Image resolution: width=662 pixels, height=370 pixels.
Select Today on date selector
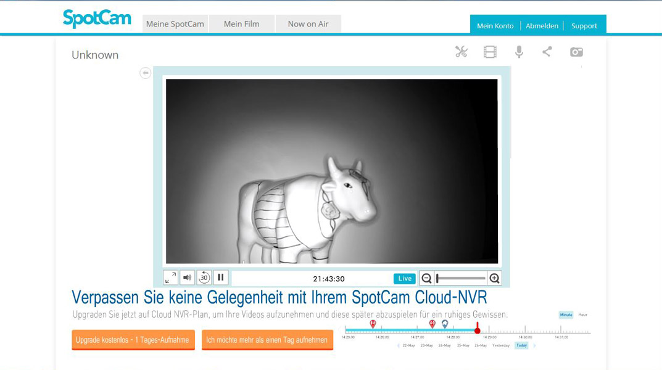pos(522,345)
